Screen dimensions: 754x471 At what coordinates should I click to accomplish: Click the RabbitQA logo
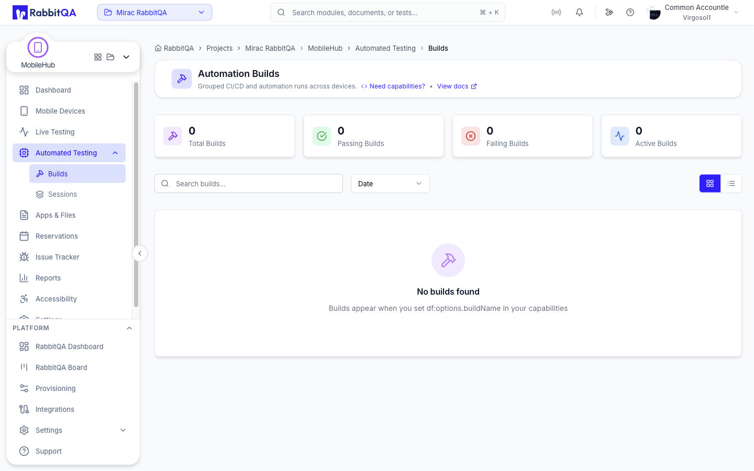pyautogui.click(x=45, y=13)
